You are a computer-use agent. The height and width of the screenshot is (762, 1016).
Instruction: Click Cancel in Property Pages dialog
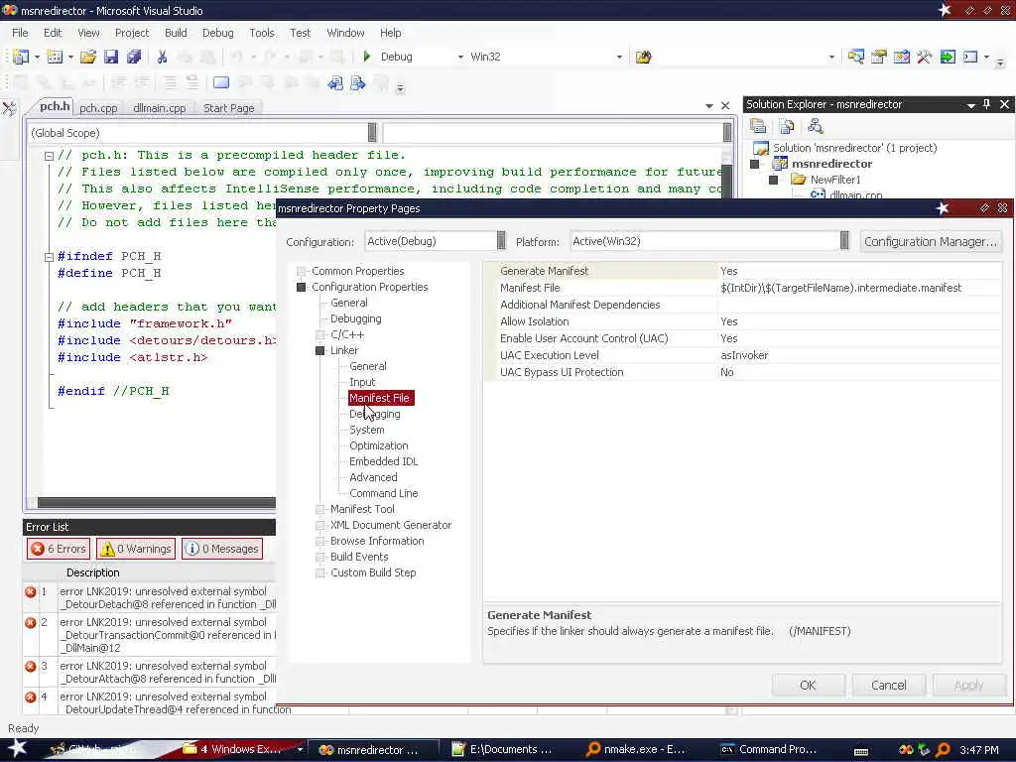tap(888, 685)
